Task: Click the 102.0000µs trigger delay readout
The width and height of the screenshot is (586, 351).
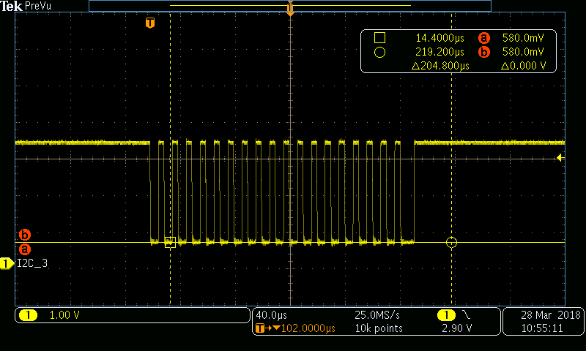Action: click(x=308, y=328)
